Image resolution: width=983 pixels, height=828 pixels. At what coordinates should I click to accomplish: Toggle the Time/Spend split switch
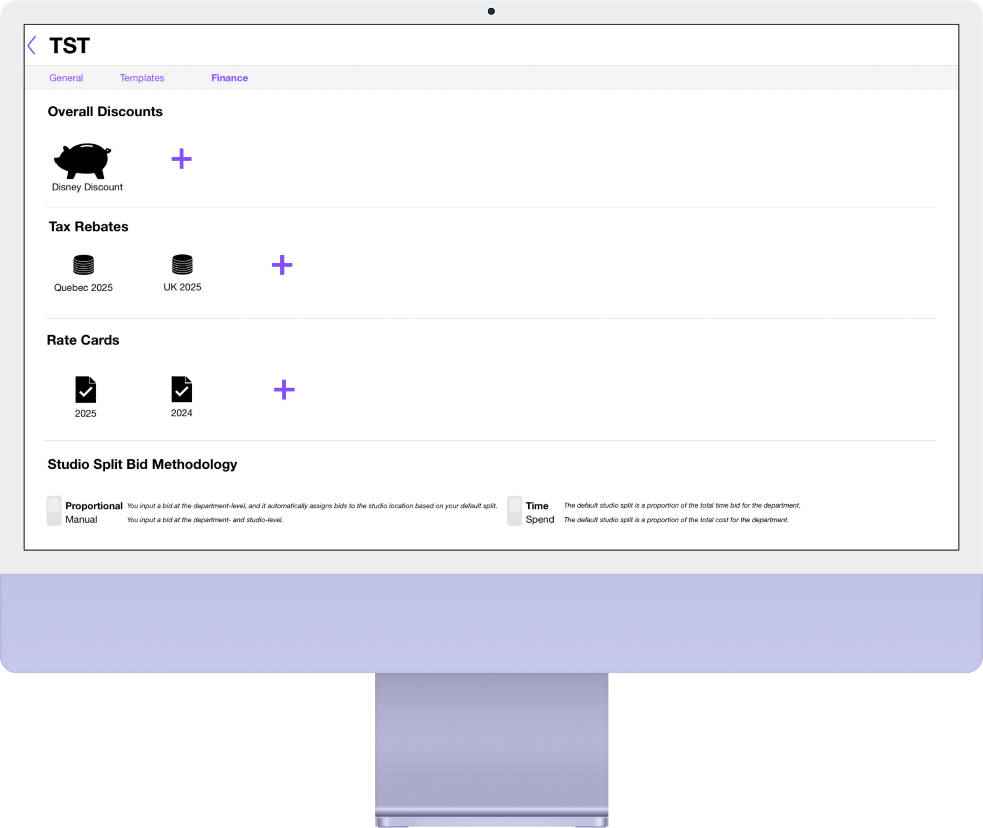pos(514,511)
